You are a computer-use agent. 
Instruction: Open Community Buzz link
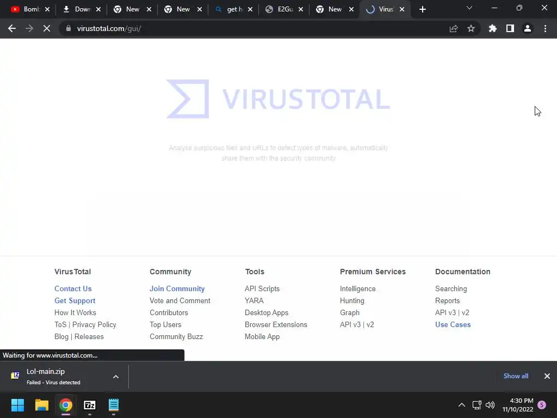(176, 336)
